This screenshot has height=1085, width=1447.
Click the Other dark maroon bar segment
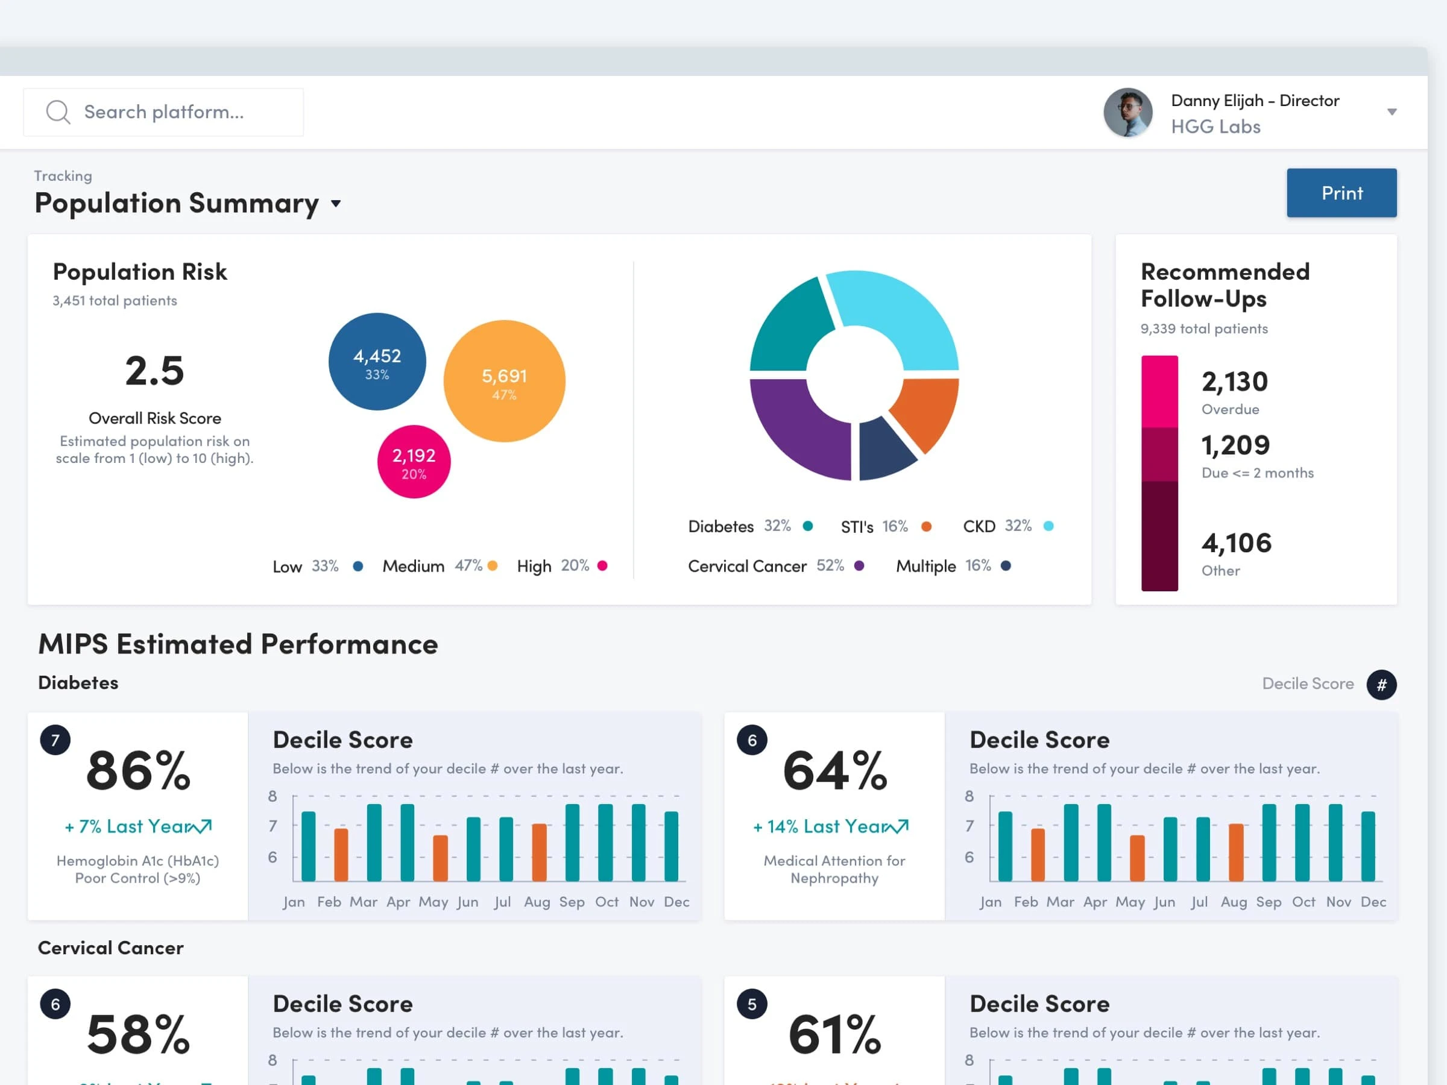[x=1160, y=536]
